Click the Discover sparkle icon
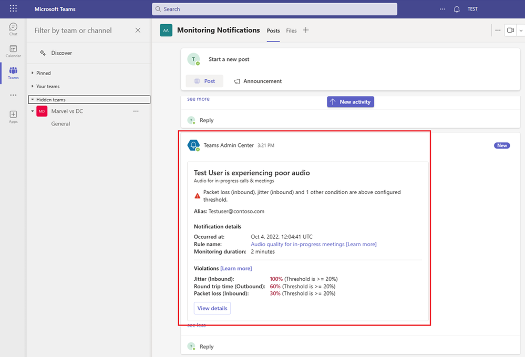The image size is (525, 357). point(43,52)
